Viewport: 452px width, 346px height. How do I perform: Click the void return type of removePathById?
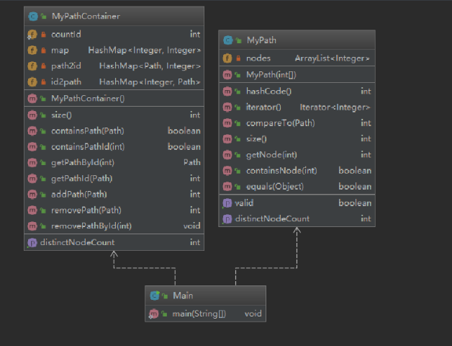(x=192, y=226)
